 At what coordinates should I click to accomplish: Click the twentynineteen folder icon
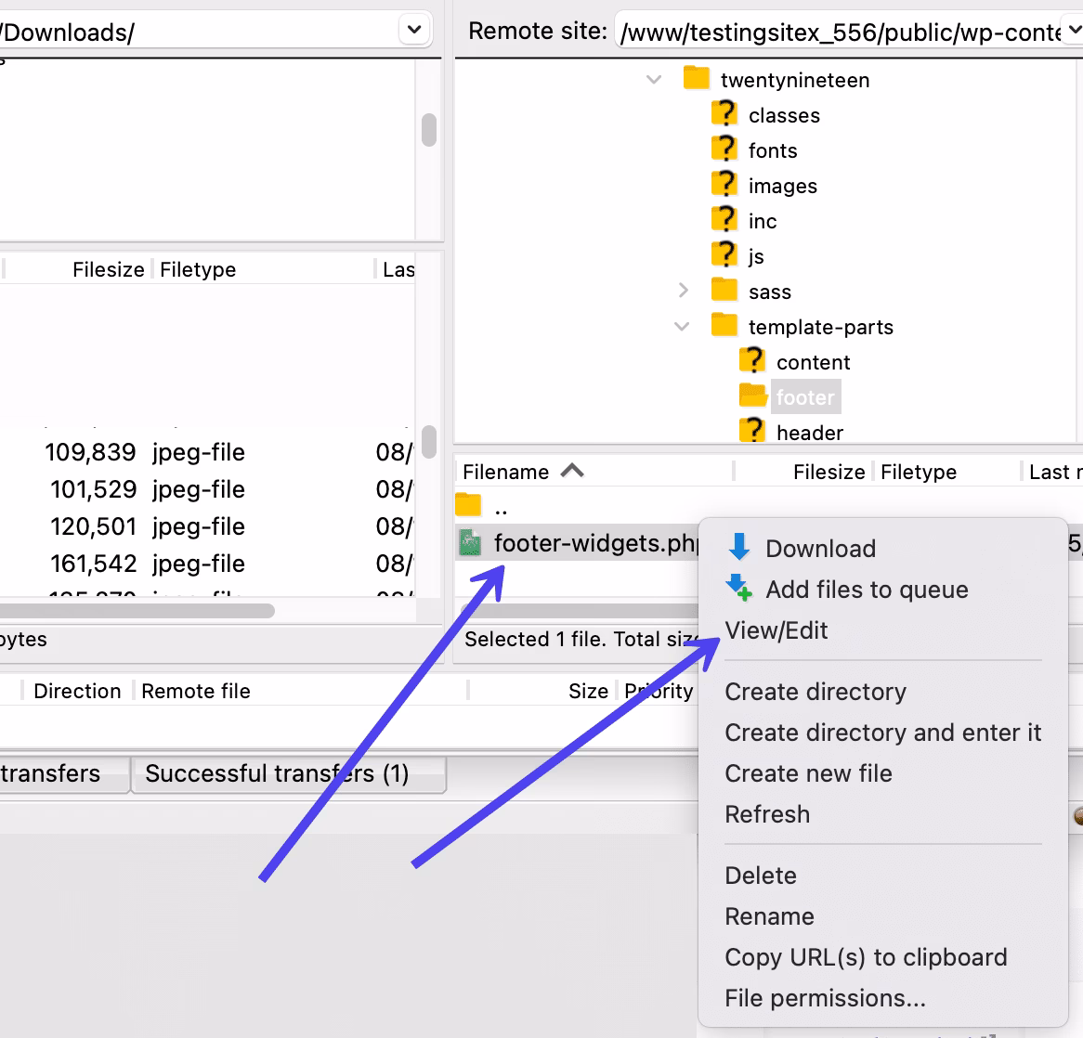[697, 79]
